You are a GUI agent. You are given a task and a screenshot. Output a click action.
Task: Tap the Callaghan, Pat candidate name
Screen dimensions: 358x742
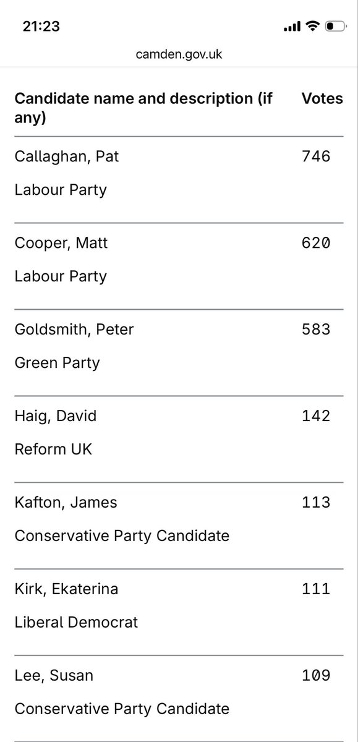[67, 156]
